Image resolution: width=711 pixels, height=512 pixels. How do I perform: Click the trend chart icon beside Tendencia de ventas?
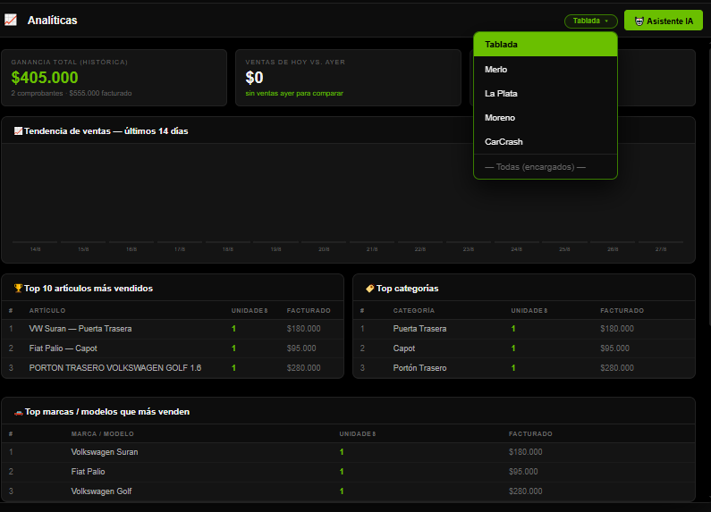[18, 131]
